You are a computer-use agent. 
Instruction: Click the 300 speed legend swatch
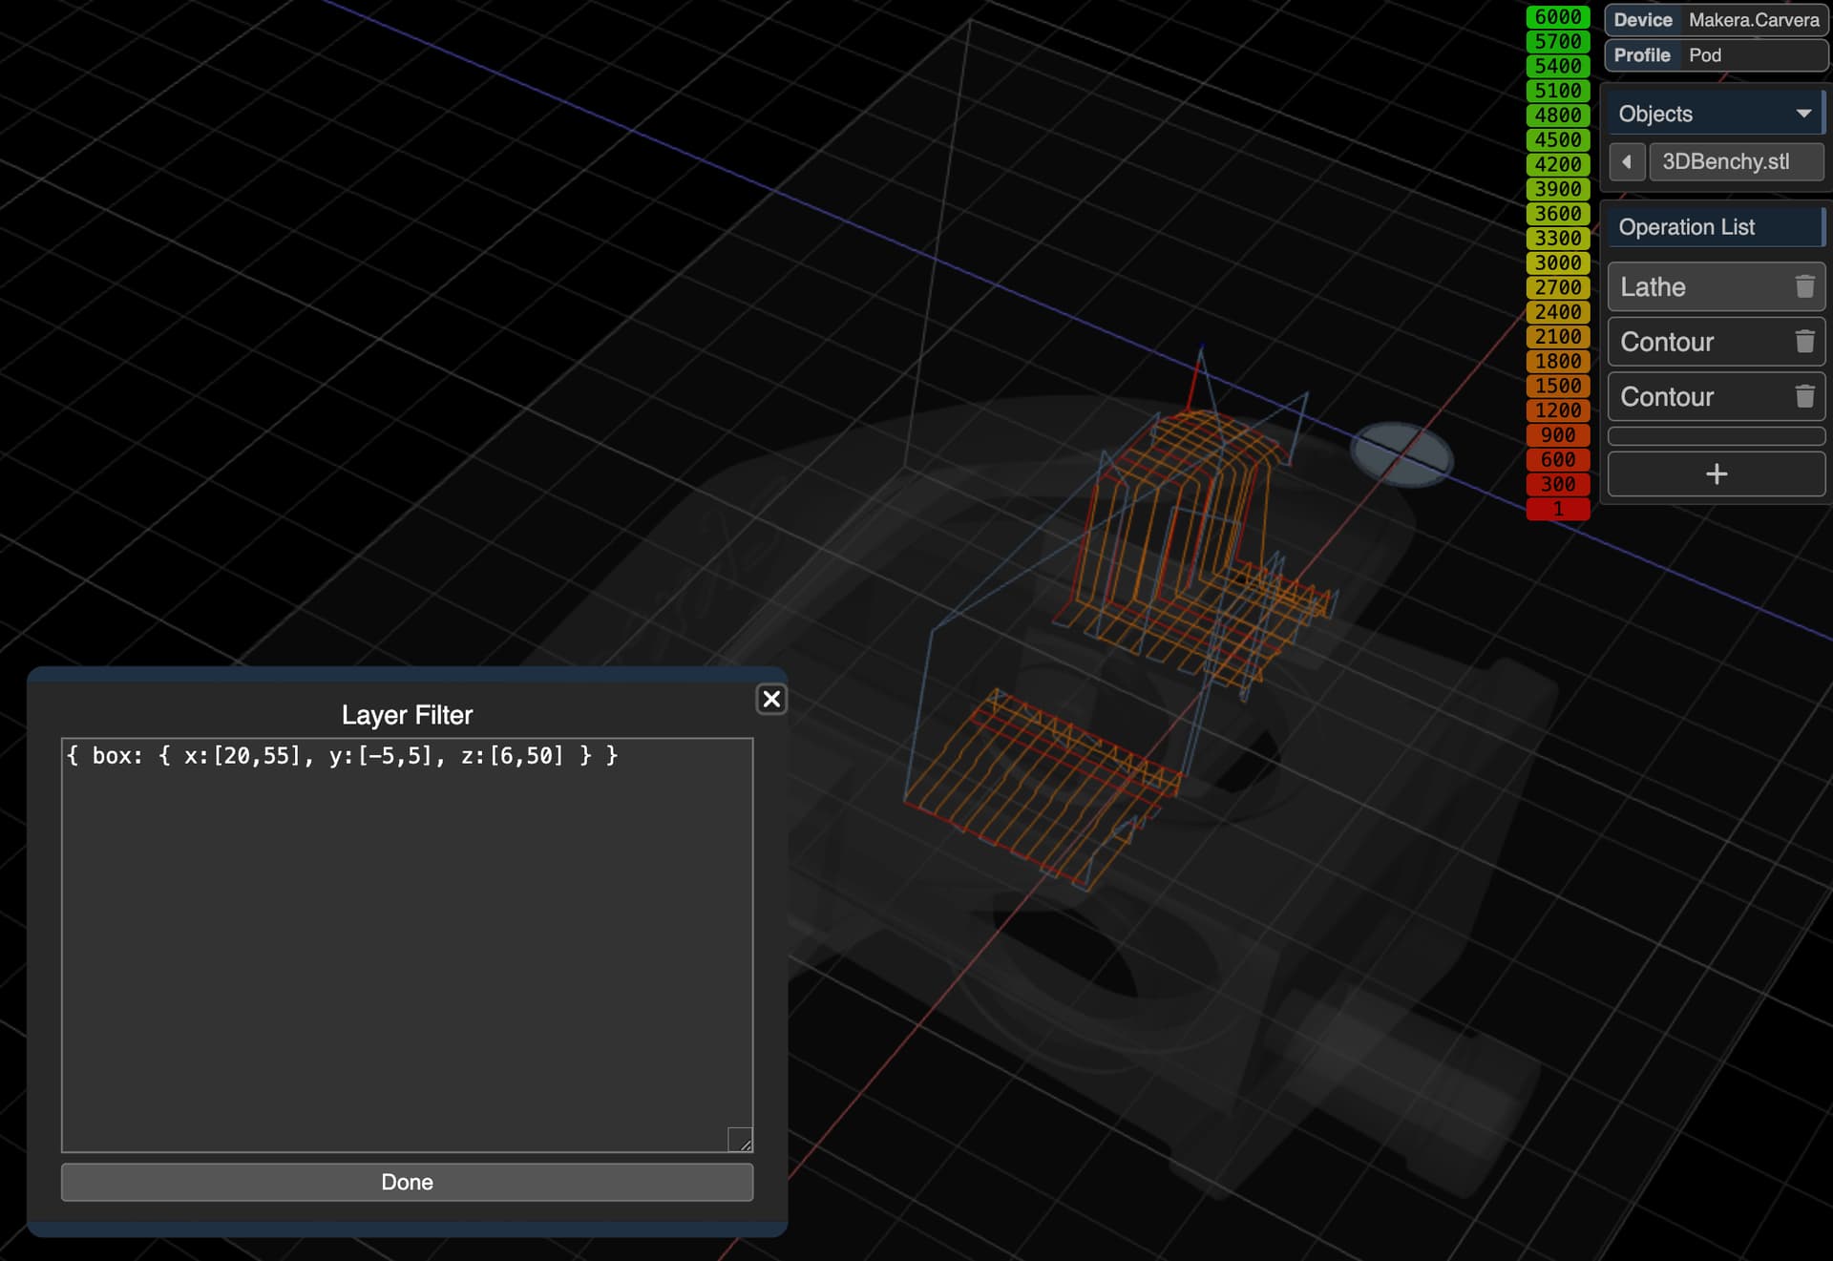tap(1557, 484)
